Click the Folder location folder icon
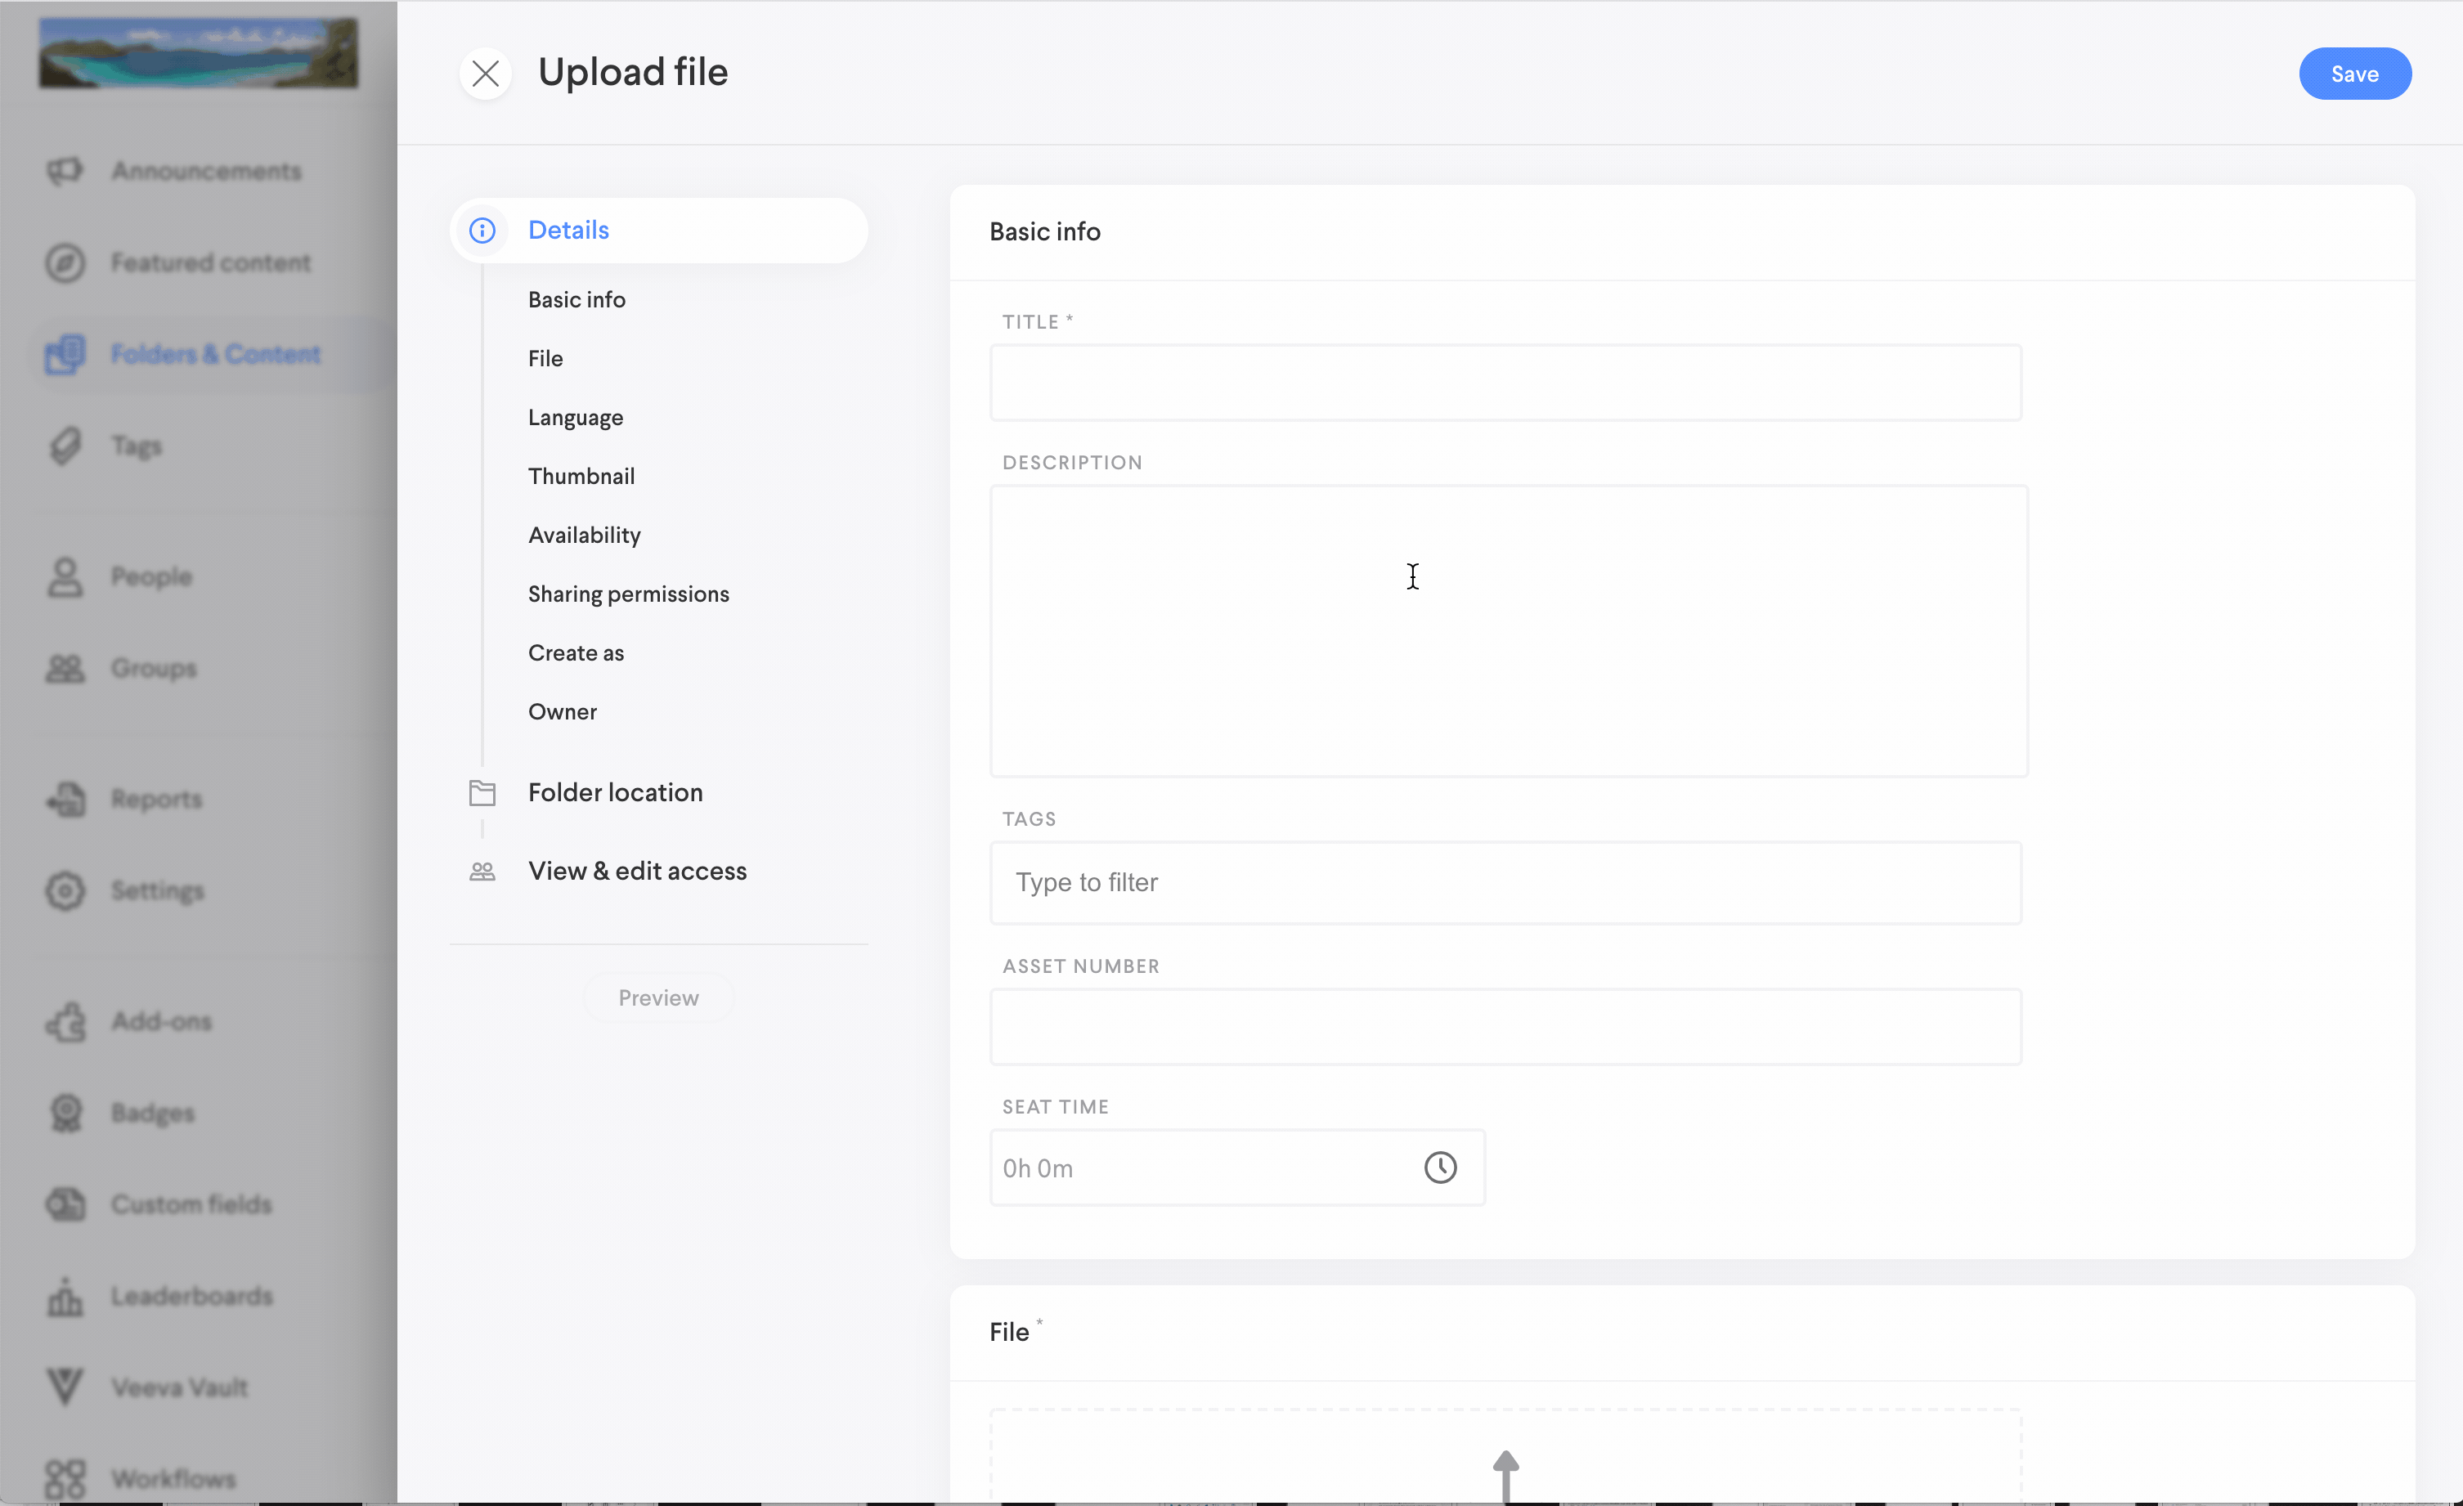Screen dimensions: 2463x1506 coord(482,792)
